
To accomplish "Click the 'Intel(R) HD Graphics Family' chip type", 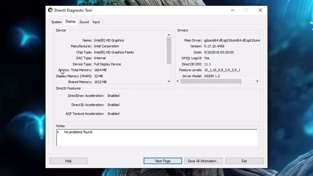I will (x=114, y=52).
